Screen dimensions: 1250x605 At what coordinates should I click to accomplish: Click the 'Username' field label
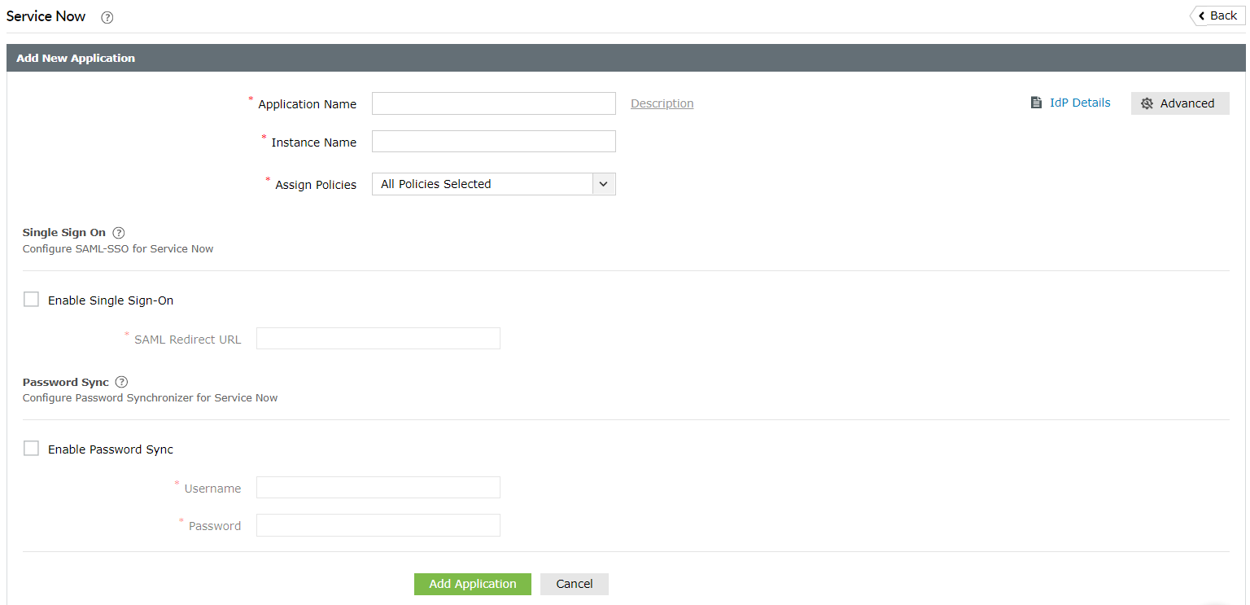coord(213,489)
